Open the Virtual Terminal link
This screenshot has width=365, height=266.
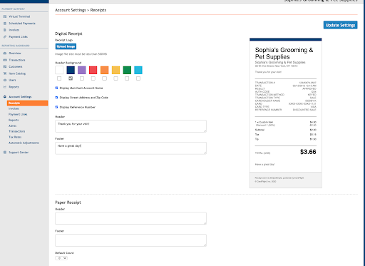19,16
